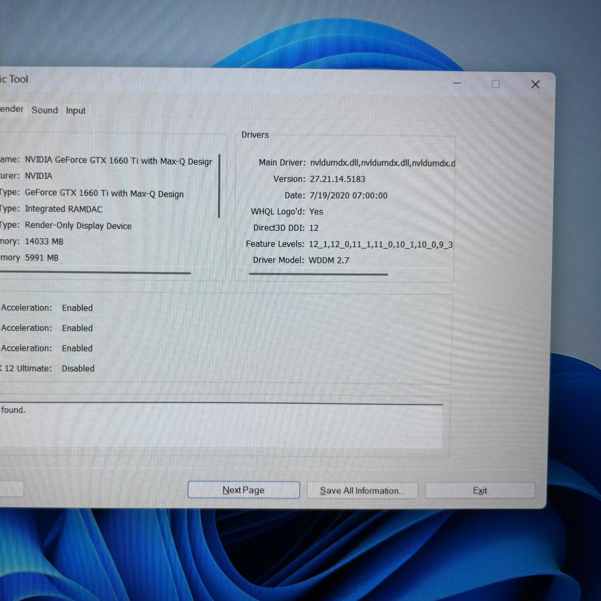601x601 pixels.
Task: Click the 5991 MB memory value
Action: click(42, 258)
